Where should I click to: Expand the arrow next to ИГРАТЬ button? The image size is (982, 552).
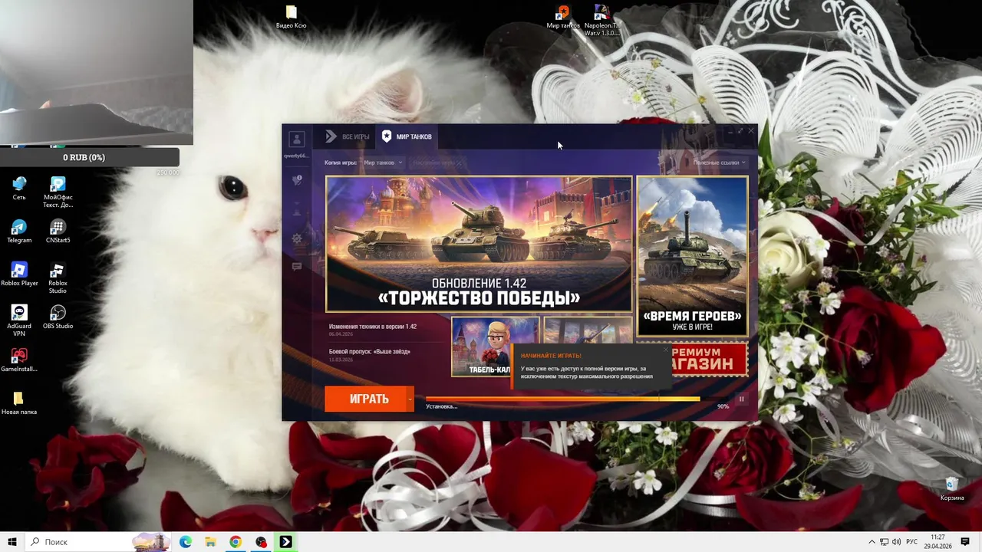[x=410, y=399]
